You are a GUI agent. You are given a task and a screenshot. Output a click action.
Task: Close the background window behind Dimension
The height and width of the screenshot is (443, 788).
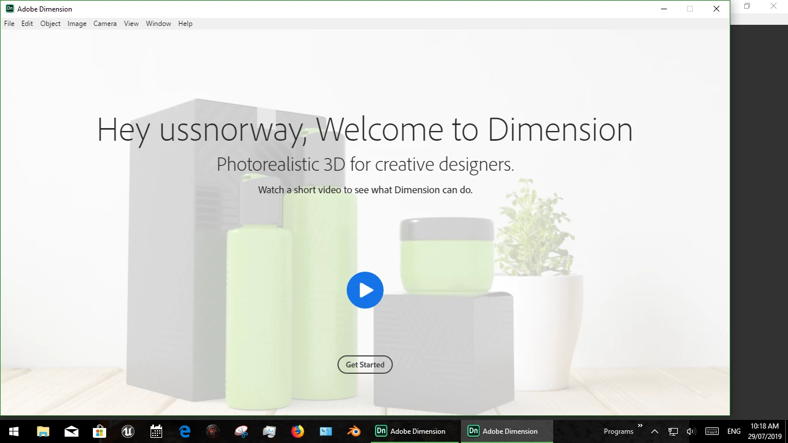(x=774, y=6)
